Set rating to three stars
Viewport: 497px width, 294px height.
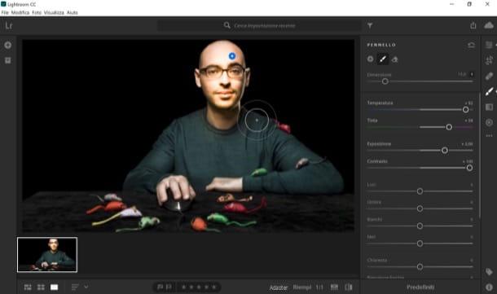coord(199,287)
